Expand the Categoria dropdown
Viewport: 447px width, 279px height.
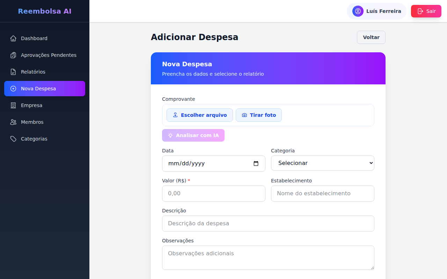[x=322, y=163]
